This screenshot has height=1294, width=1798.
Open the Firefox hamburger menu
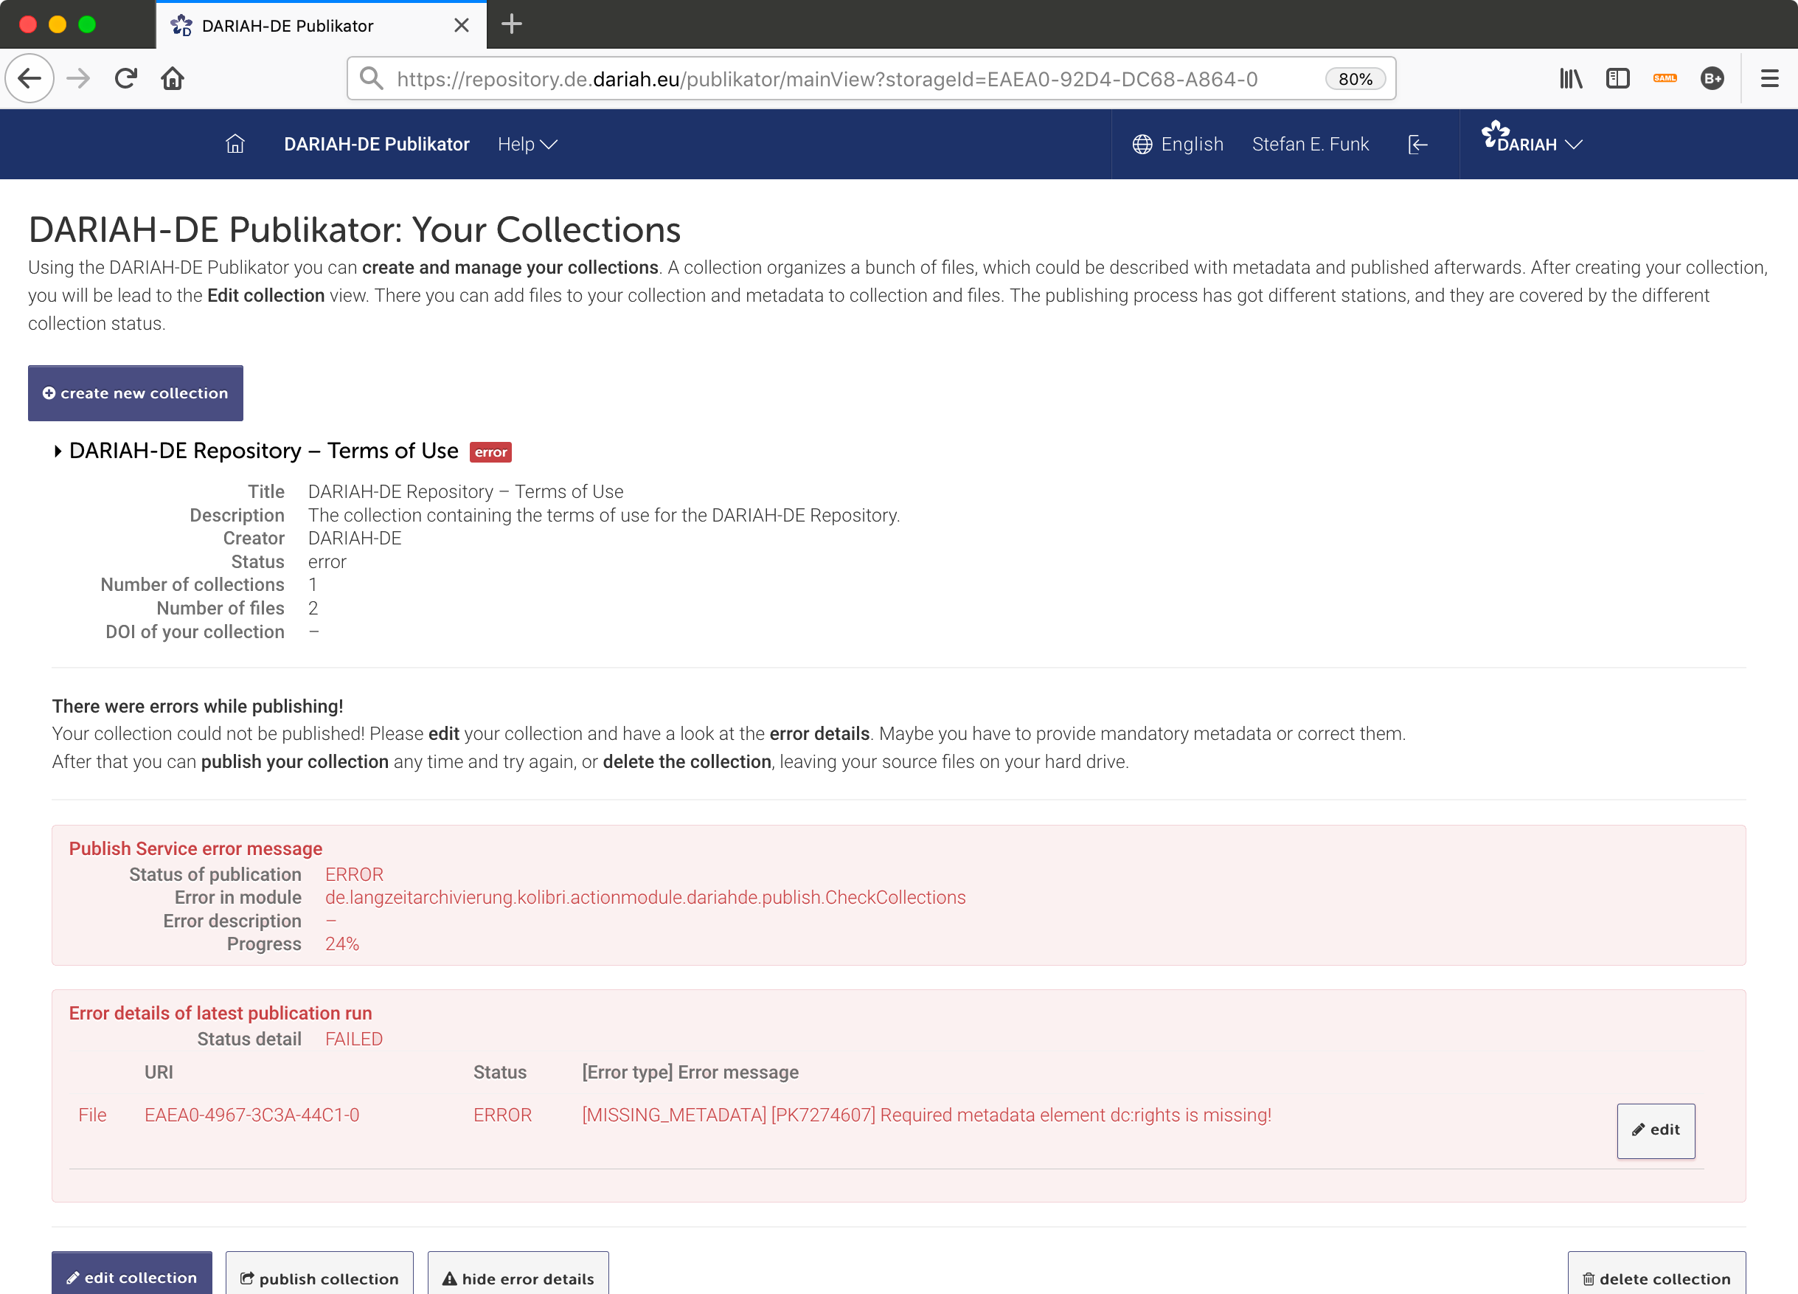(x=1769, y=77)
